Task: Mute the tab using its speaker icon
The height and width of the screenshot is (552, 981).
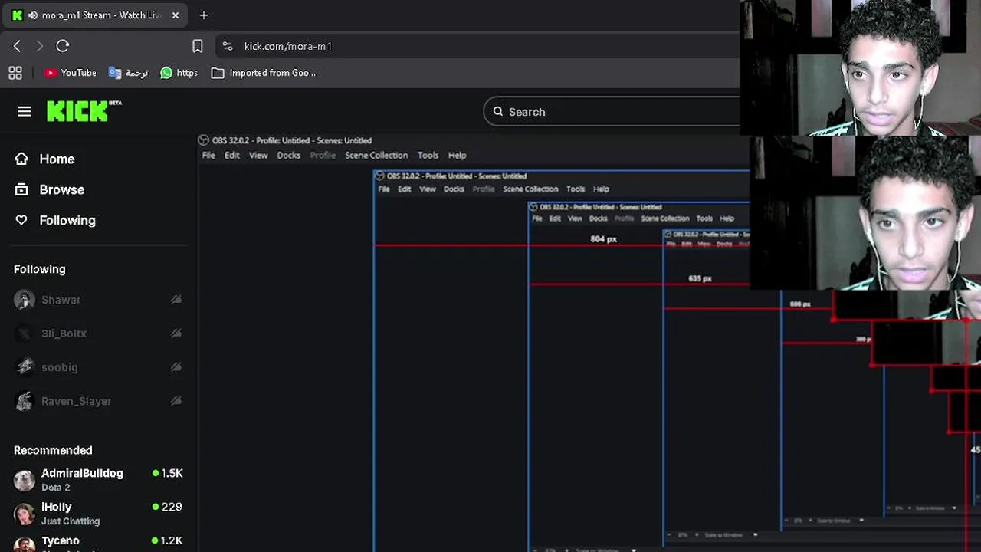Action: [x=32, y=15]
